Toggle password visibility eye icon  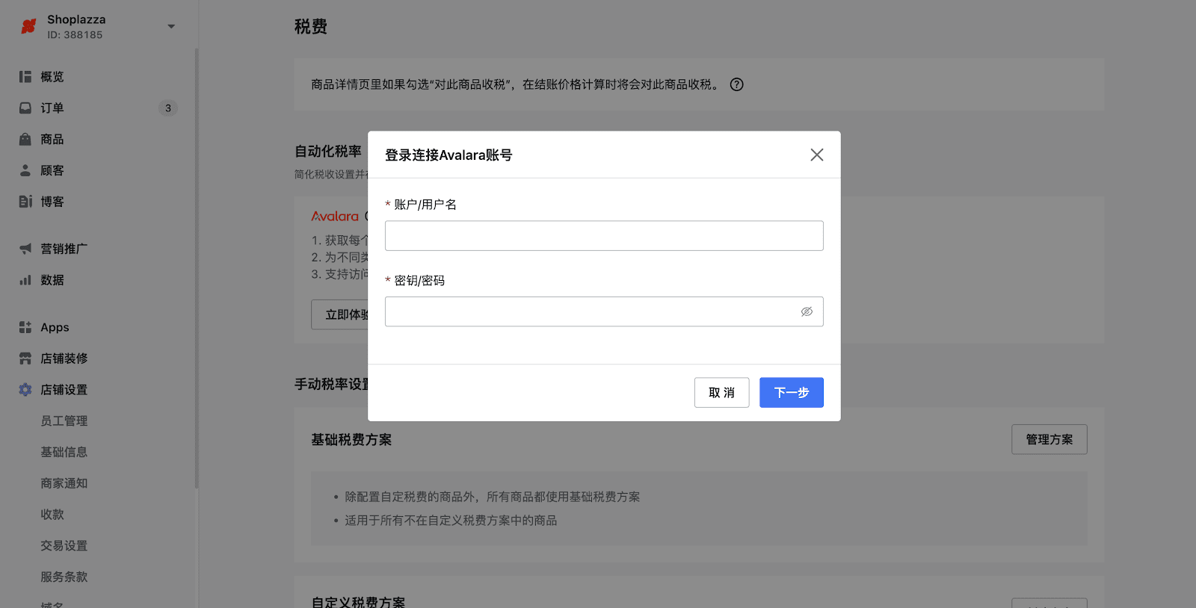tap(807, 311)
